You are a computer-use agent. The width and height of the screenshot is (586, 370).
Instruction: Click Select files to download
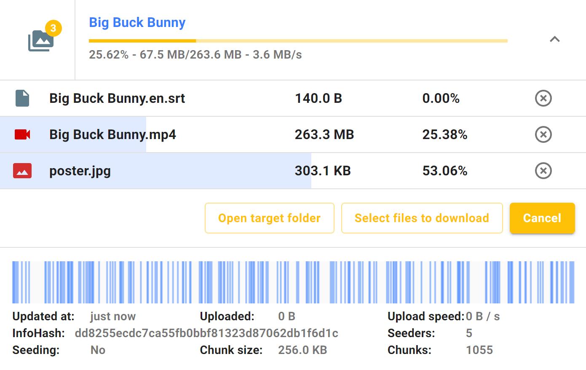coord(422,218)
